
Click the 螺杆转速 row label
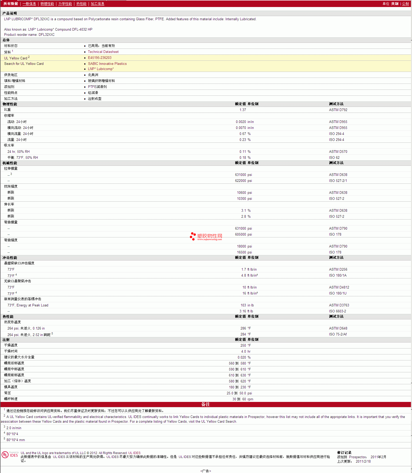point(11,399)
